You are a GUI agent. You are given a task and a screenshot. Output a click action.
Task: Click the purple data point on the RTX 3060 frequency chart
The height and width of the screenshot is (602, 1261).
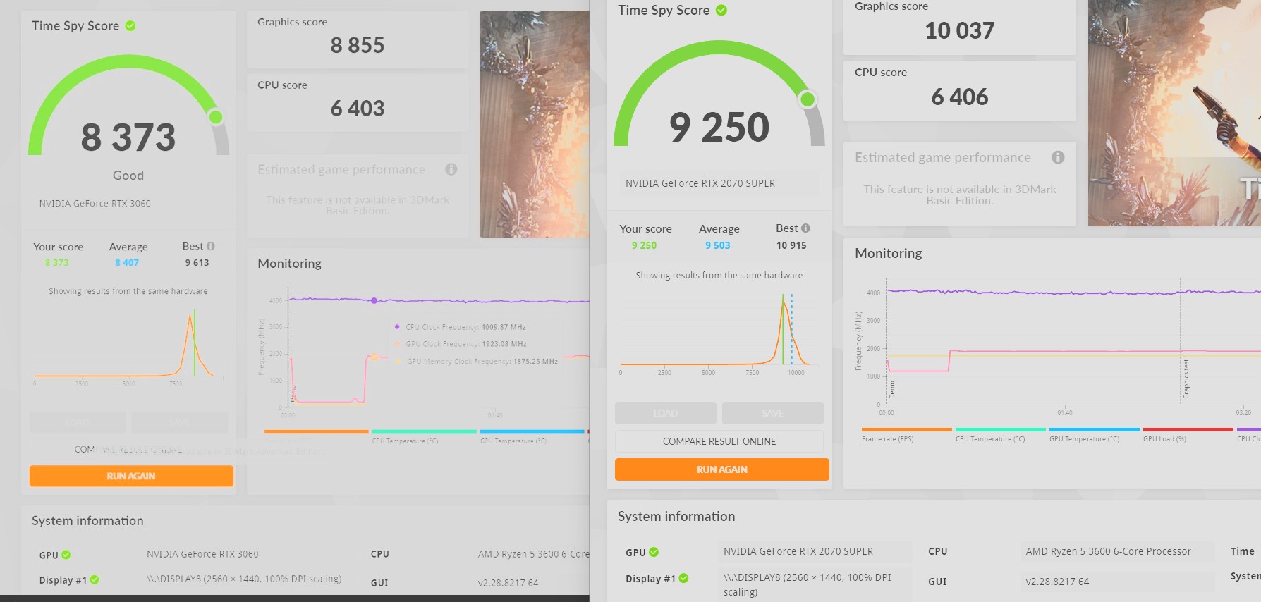pyautogui.click(x=374, y=301)
